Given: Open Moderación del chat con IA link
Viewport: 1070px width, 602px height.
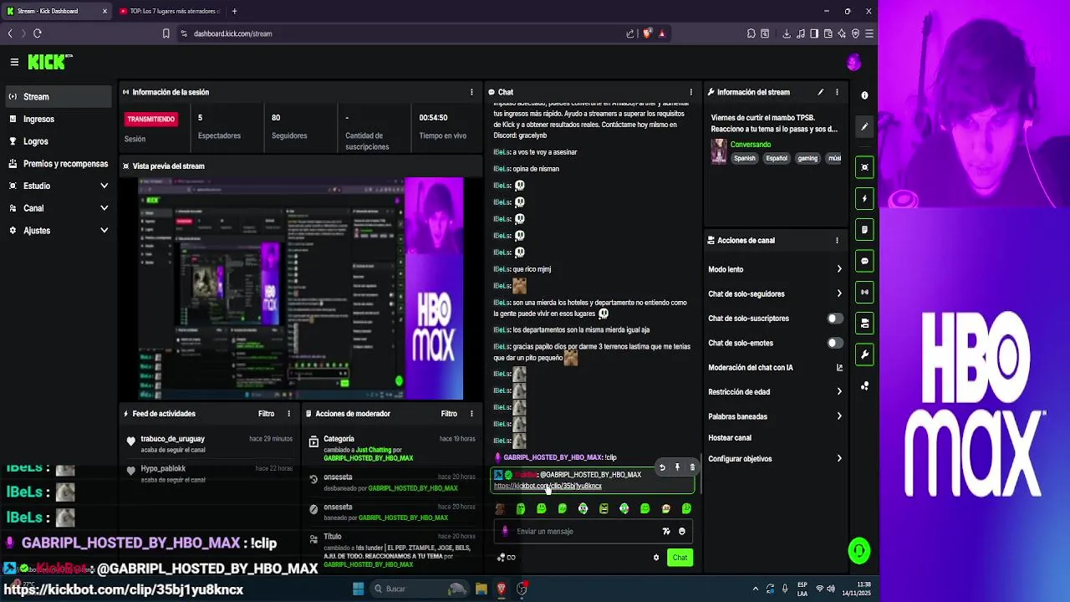Looking at the screenshot, I should [775, 368].
